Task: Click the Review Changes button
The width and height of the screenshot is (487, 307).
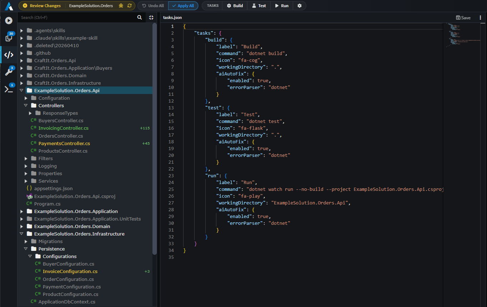Action: 42,6
